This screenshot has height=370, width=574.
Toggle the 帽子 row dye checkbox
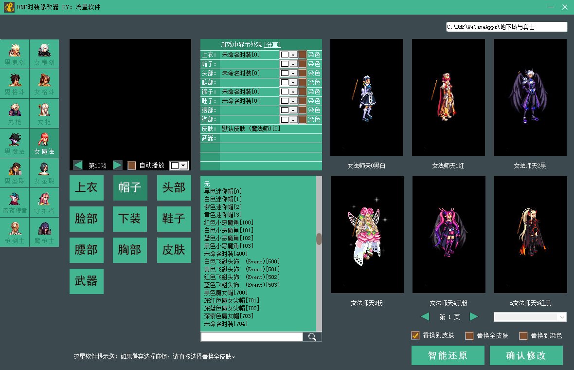point(303,64)
